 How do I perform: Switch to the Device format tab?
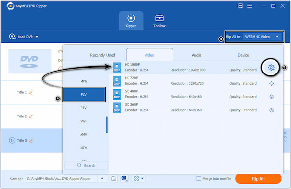click(x=243, y=55)
